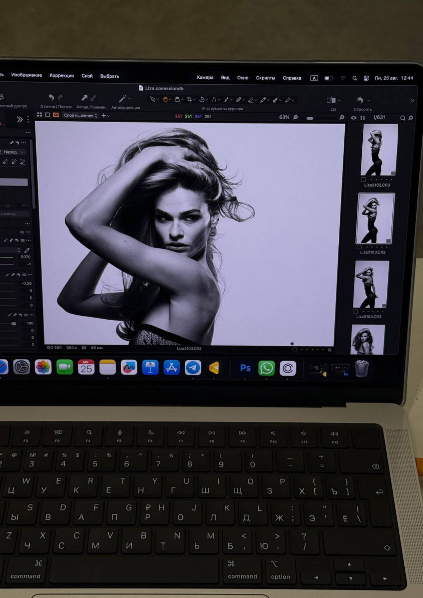Open the panel's top three-dot options menu

pyautogui.click(x=28, y=133)
